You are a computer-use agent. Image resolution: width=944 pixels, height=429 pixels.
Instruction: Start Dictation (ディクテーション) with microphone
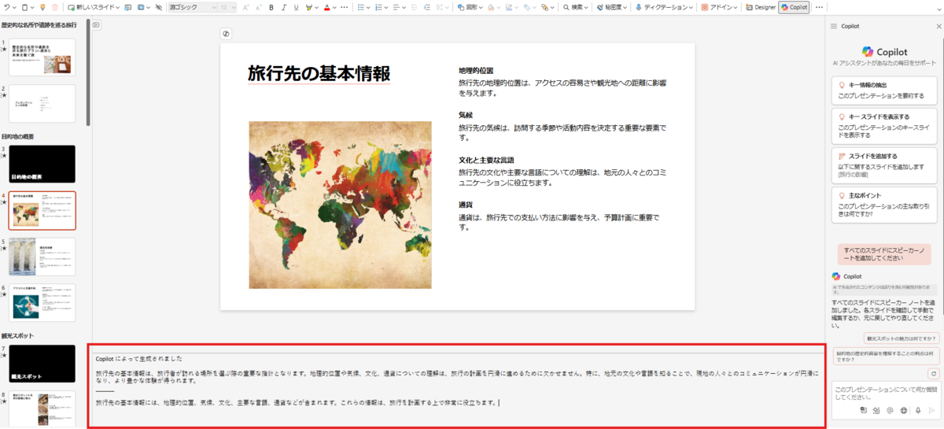tap(663, 7)
